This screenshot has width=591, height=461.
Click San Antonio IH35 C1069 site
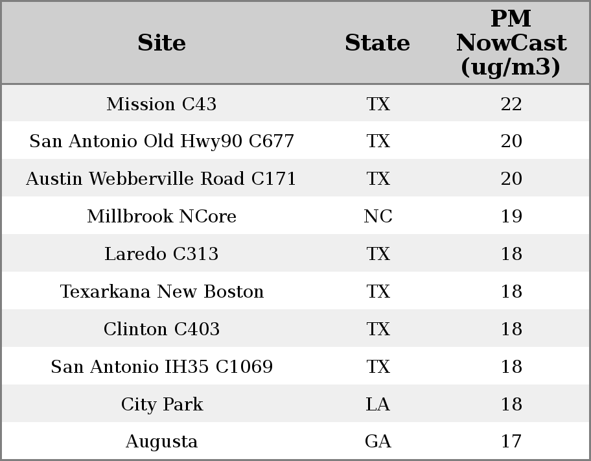161,367
